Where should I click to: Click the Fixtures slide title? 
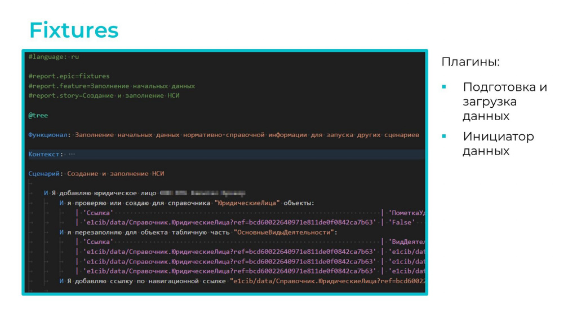[x=74, y=30]
